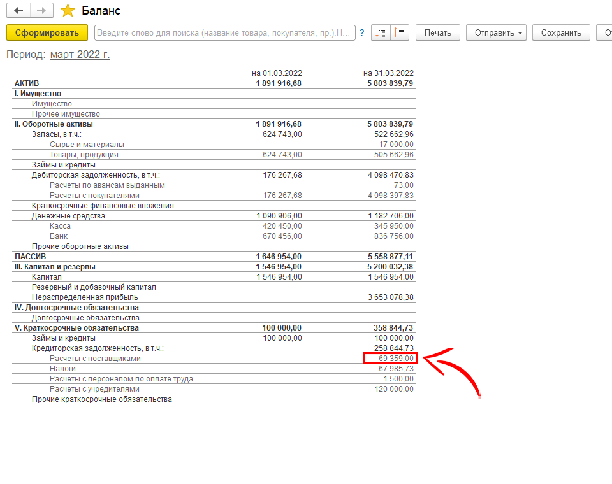Click the II. Оборотные активы row

pos(54,124)
